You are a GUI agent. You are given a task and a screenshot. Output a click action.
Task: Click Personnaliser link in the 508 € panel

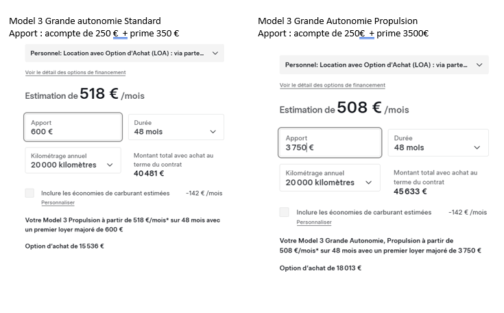click(313, 222)
